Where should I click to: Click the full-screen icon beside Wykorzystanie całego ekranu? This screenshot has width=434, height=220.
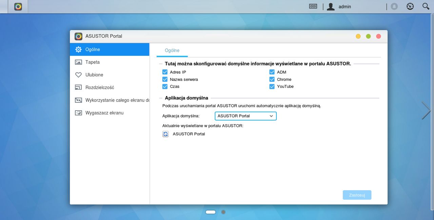point(78,100)
